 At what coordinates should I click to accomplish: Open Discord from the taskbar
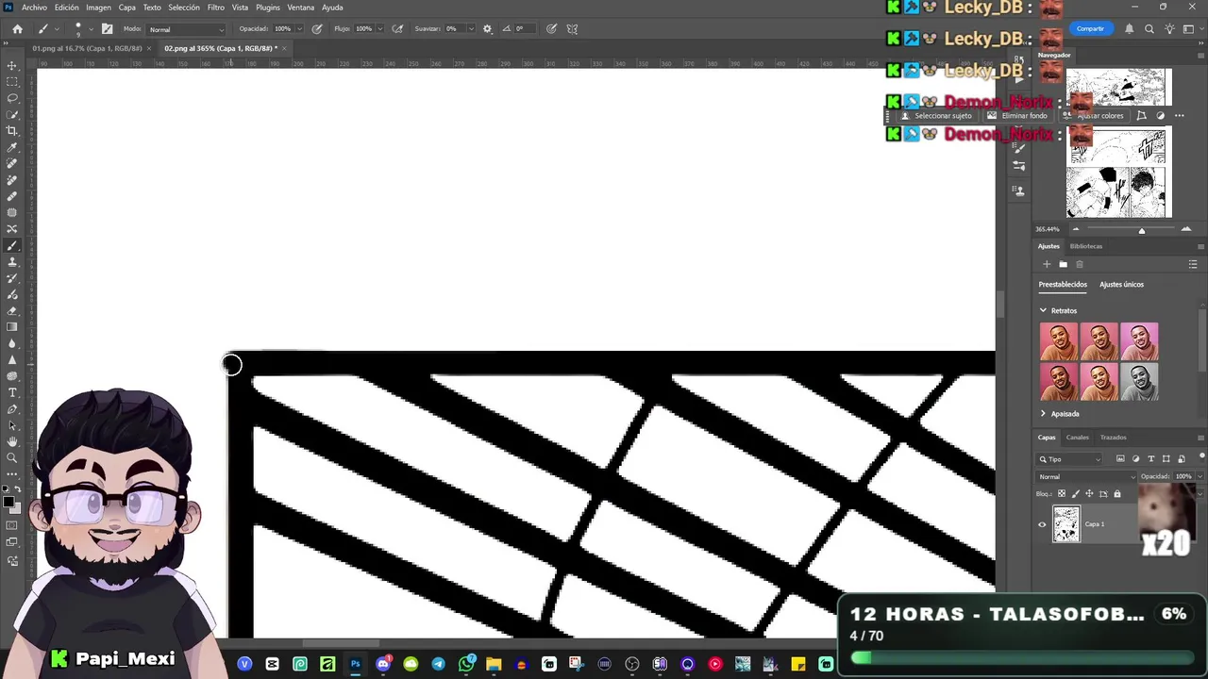[x=383, y=664]
